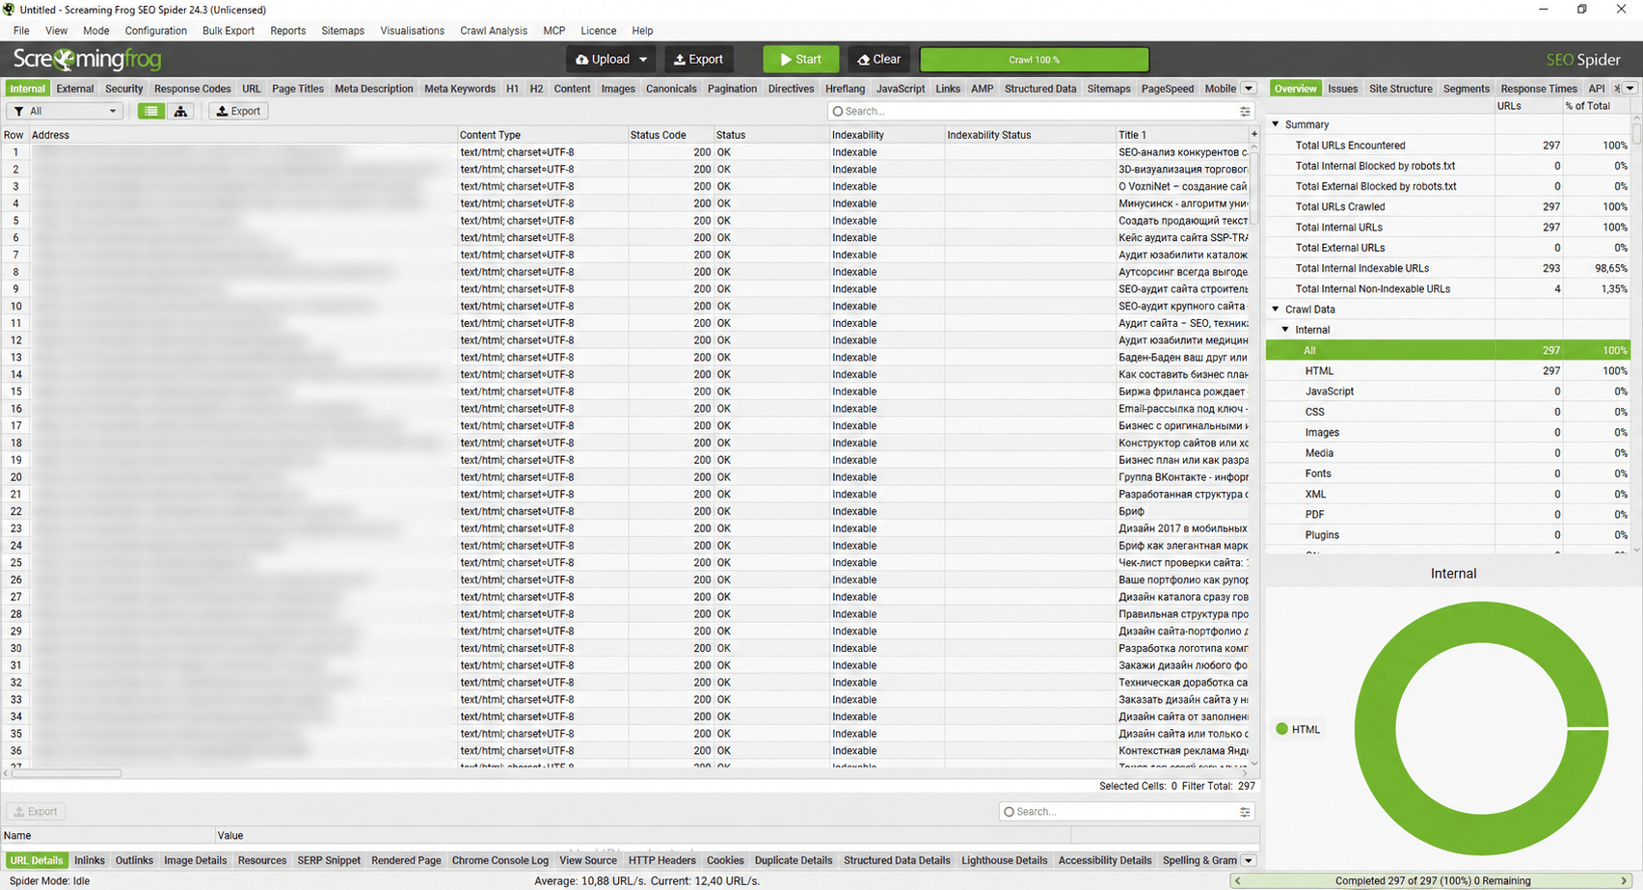1643x890 pixels.
Task: Open the Lighthouse Details bottom tab
Action: (1004, 860)
